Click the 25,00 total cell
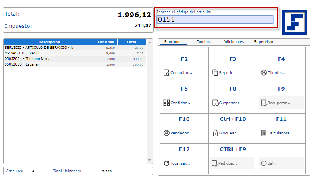Image resolution: width=320 pixels, height=188 pixels. pos(139,48)
